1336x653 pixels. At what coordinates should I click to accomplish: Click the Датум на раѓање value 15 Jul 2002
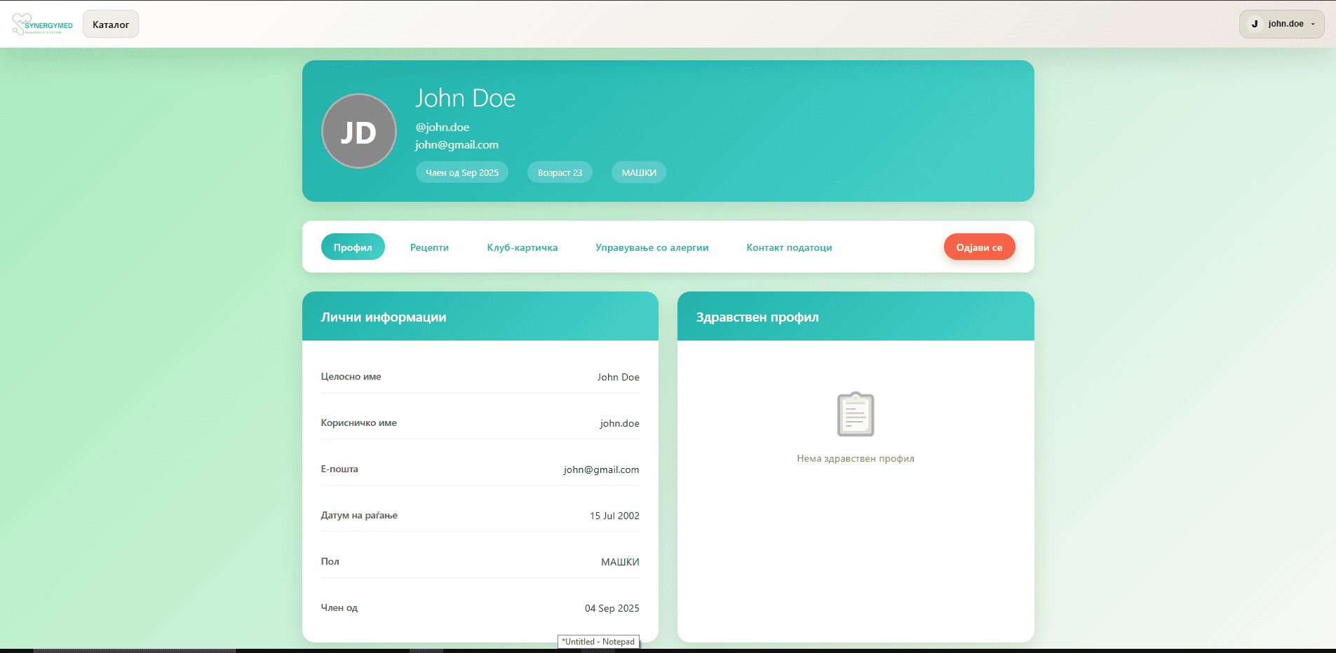click(x=614, y=516)
